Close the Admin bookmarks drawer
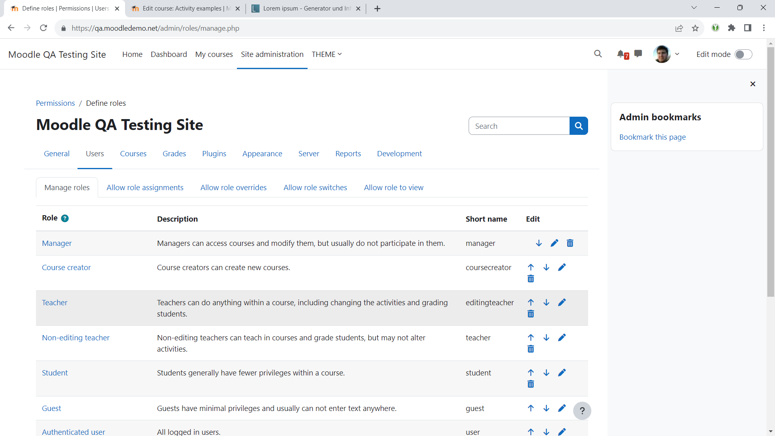The height and width of the screenshot is (436, 775). 752,84
